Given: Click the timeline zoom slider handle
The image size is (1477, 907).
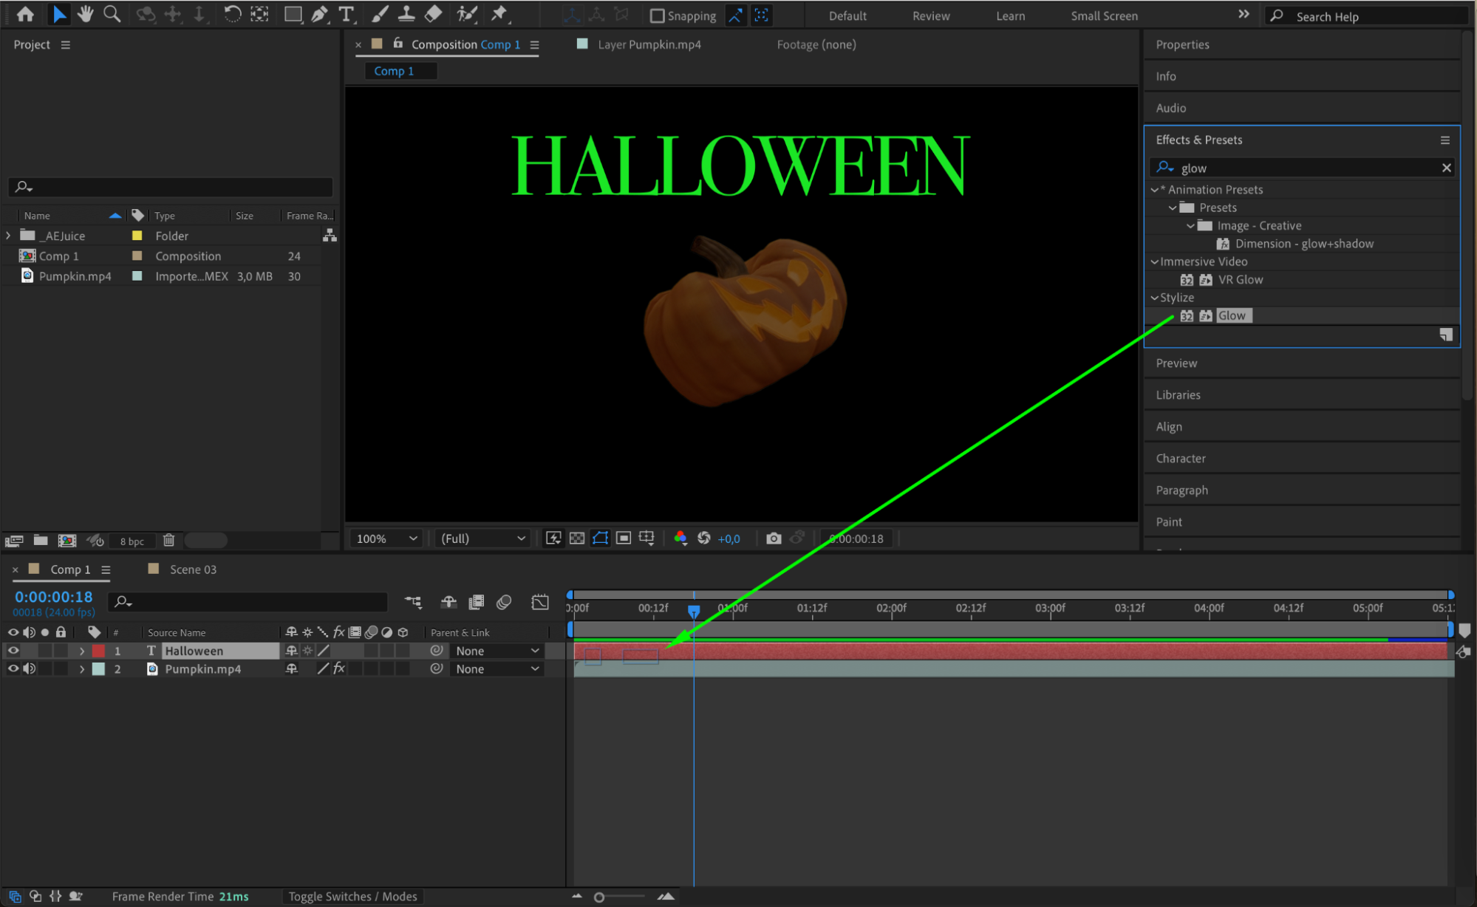Looking at the screenshot, I should point(599,897).
